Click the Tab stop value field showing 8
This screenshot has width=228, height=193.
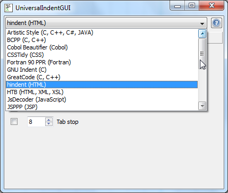tap(36, 122)
